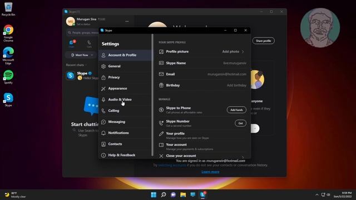Click the Skype Name card icon
The height and width of the screenshot is (200, 356).
tap(161, 63)
